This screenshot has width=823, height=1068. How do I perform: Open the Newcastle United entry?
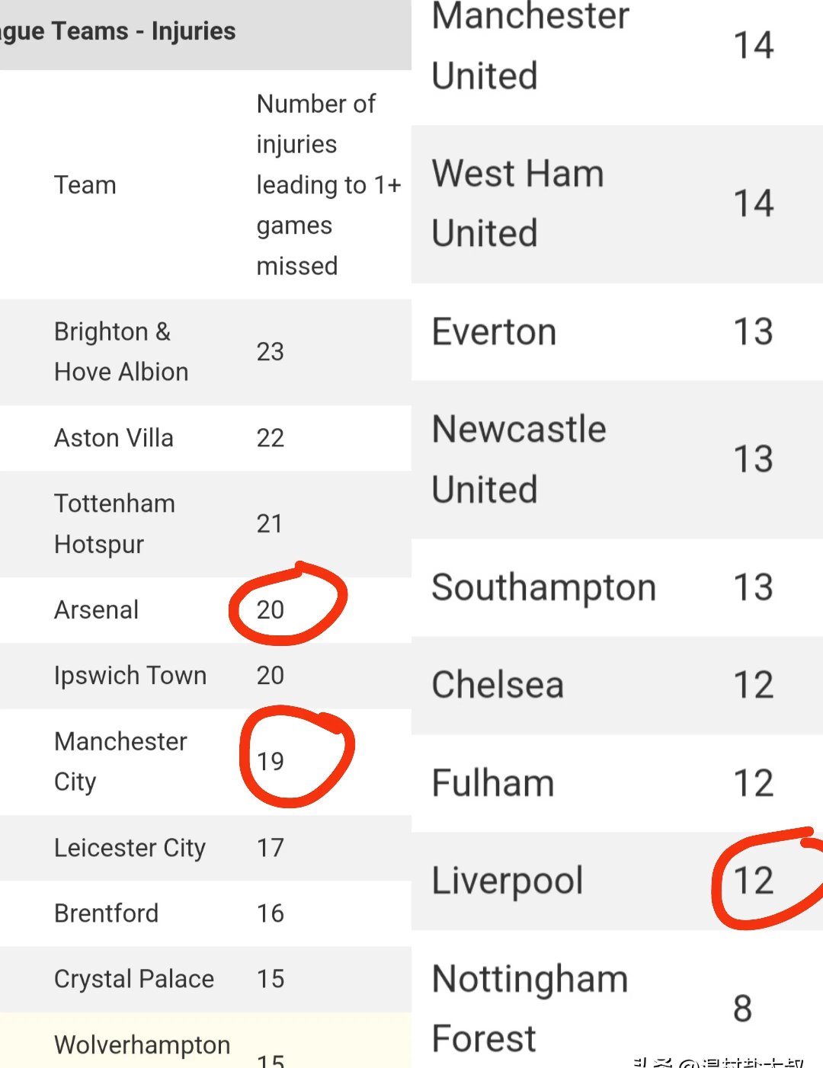[x=519, y=459]
